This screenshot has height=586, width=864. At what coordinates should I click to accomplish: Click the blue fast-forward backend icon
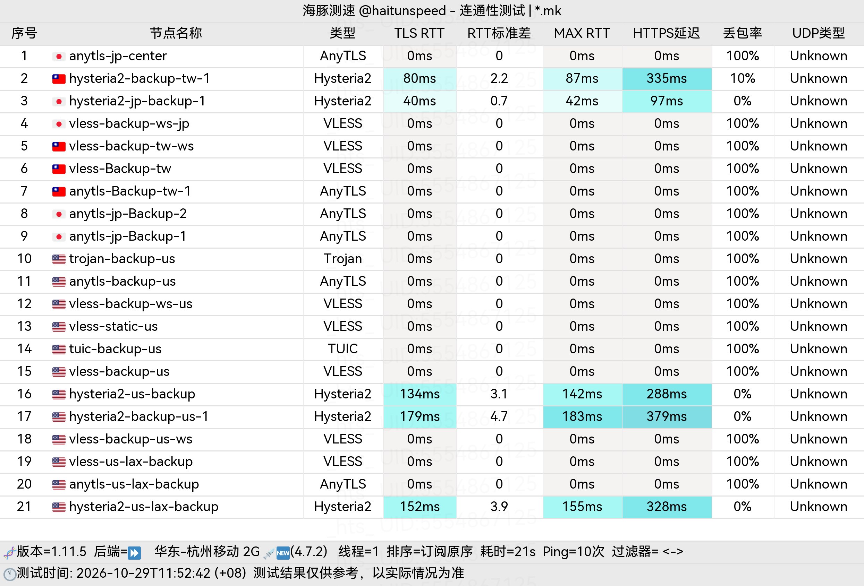134,553
